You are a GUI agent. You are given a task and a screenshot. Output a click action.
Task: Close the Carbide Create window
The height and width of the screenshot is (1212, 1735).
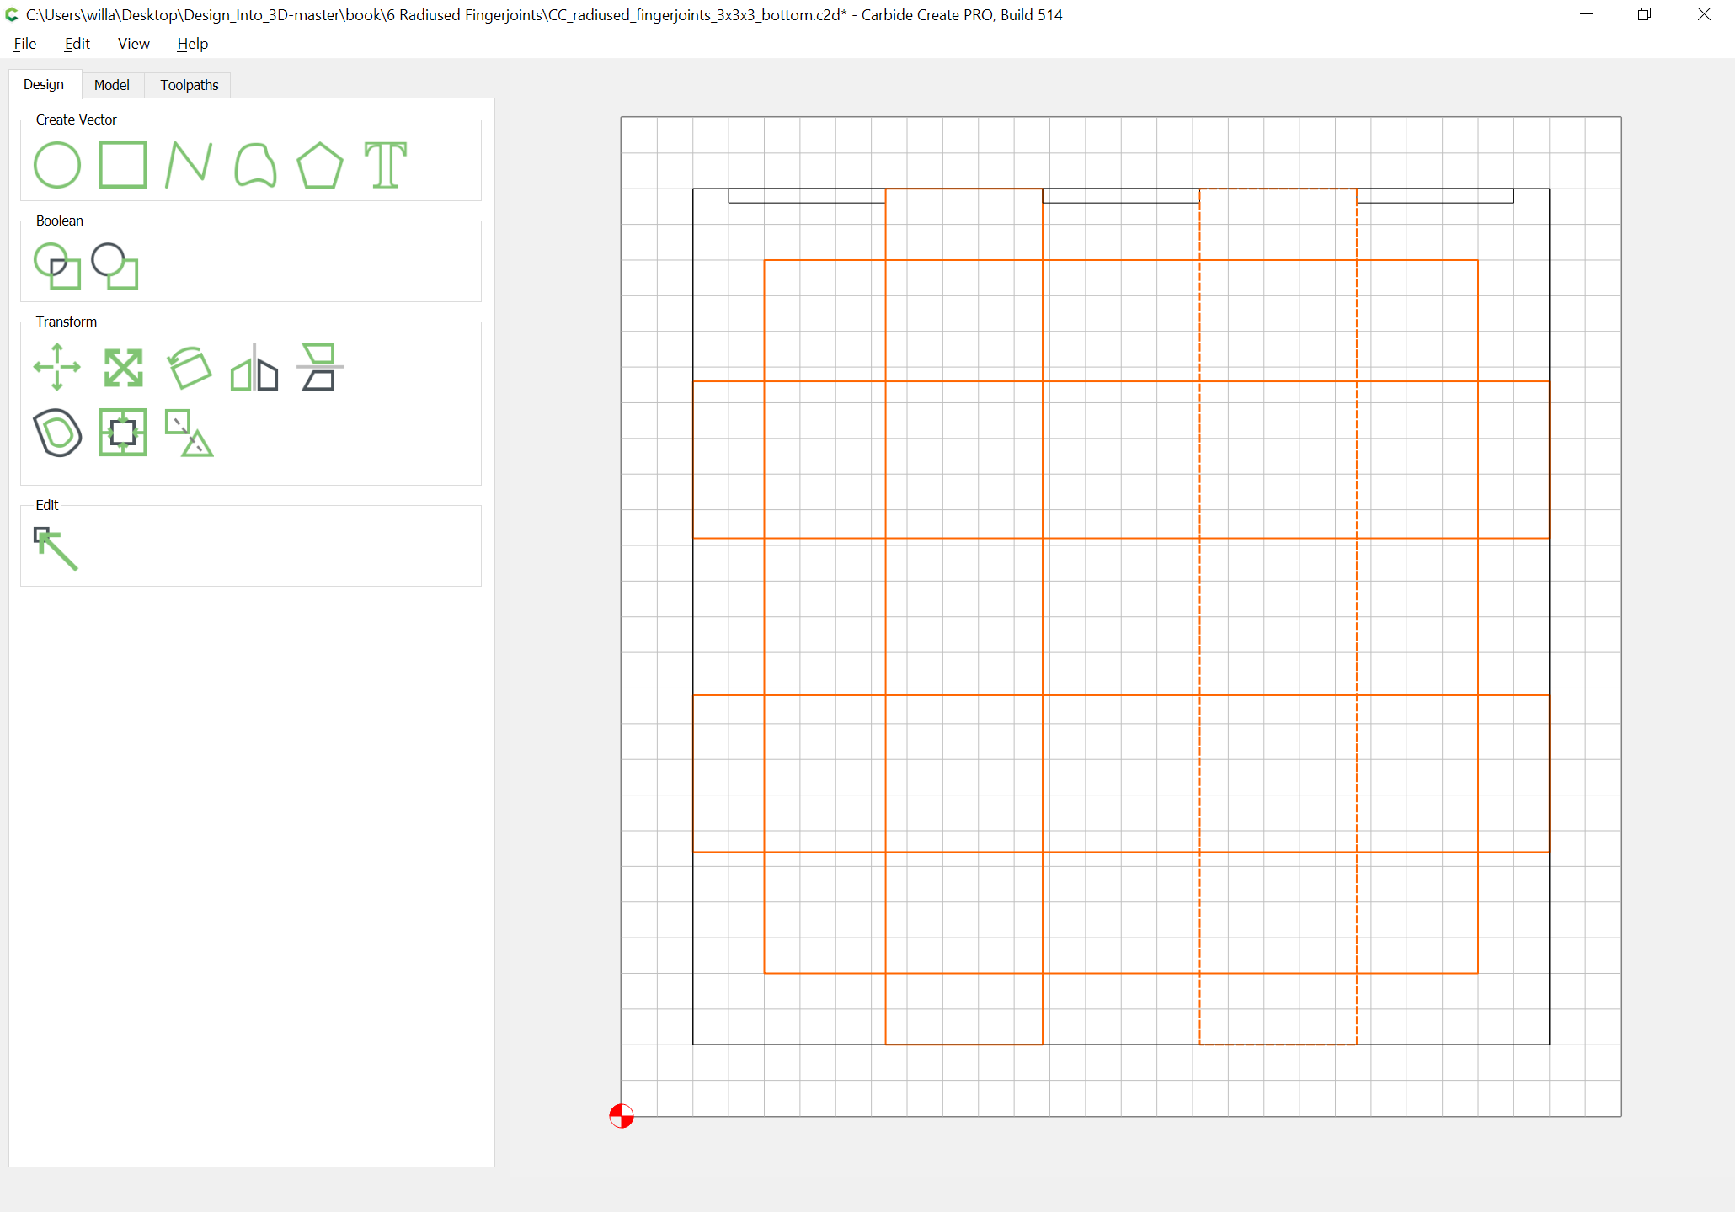[1704, 14]
